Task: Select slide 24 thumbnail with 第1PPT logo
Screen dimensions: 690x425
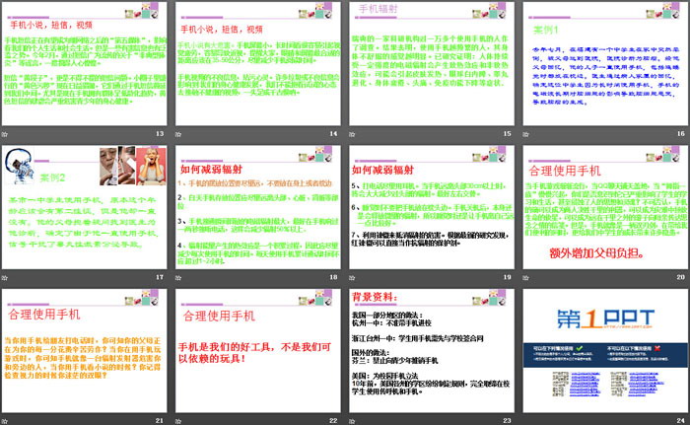Action: 605,351
